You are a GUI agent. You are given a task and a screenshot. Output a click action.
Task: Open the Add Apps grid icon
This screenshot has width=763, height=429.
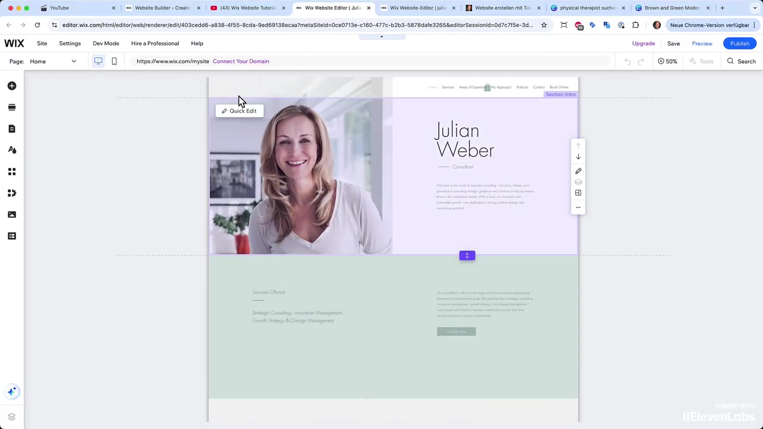coord(12,172)
